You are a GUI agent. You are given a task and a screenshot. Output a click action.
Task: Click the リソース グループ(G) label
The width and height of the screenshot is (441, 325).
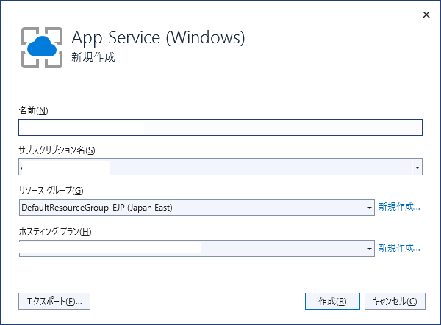click(x=51, y=191)
